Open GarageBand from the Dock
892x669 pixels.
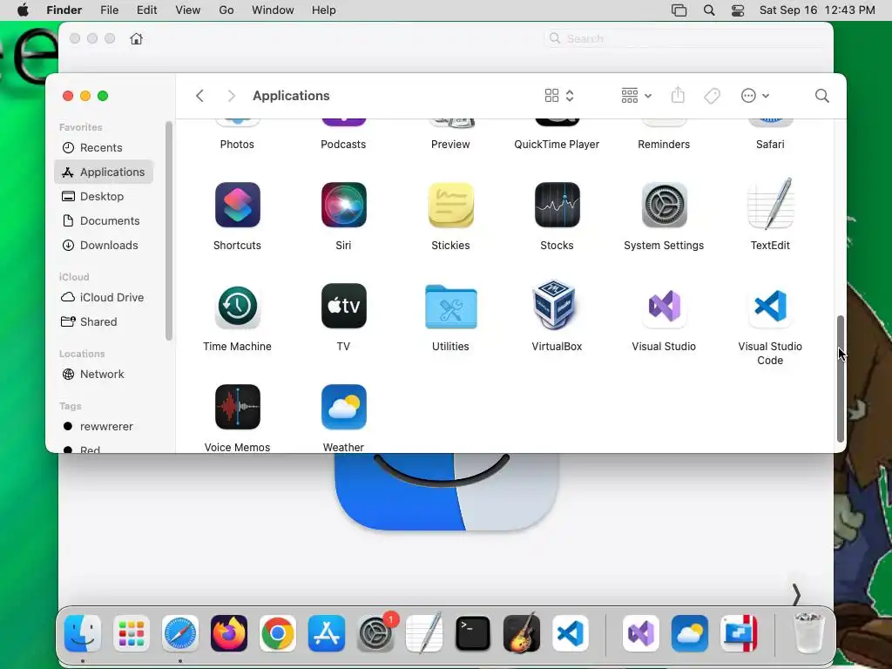click(x=522, y=633)
